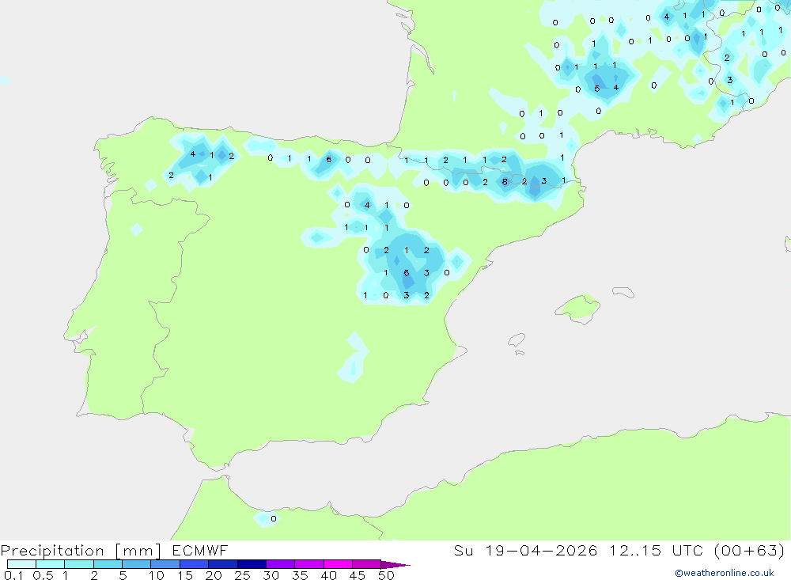Select the 0.5–1 mm legend swatch

[50, 564]
